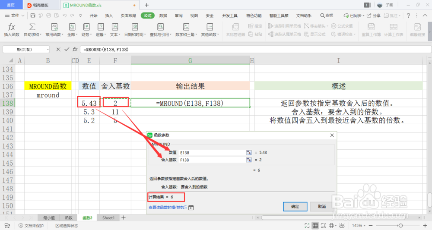Click the zoom out minus button

(x=371, y=226)
